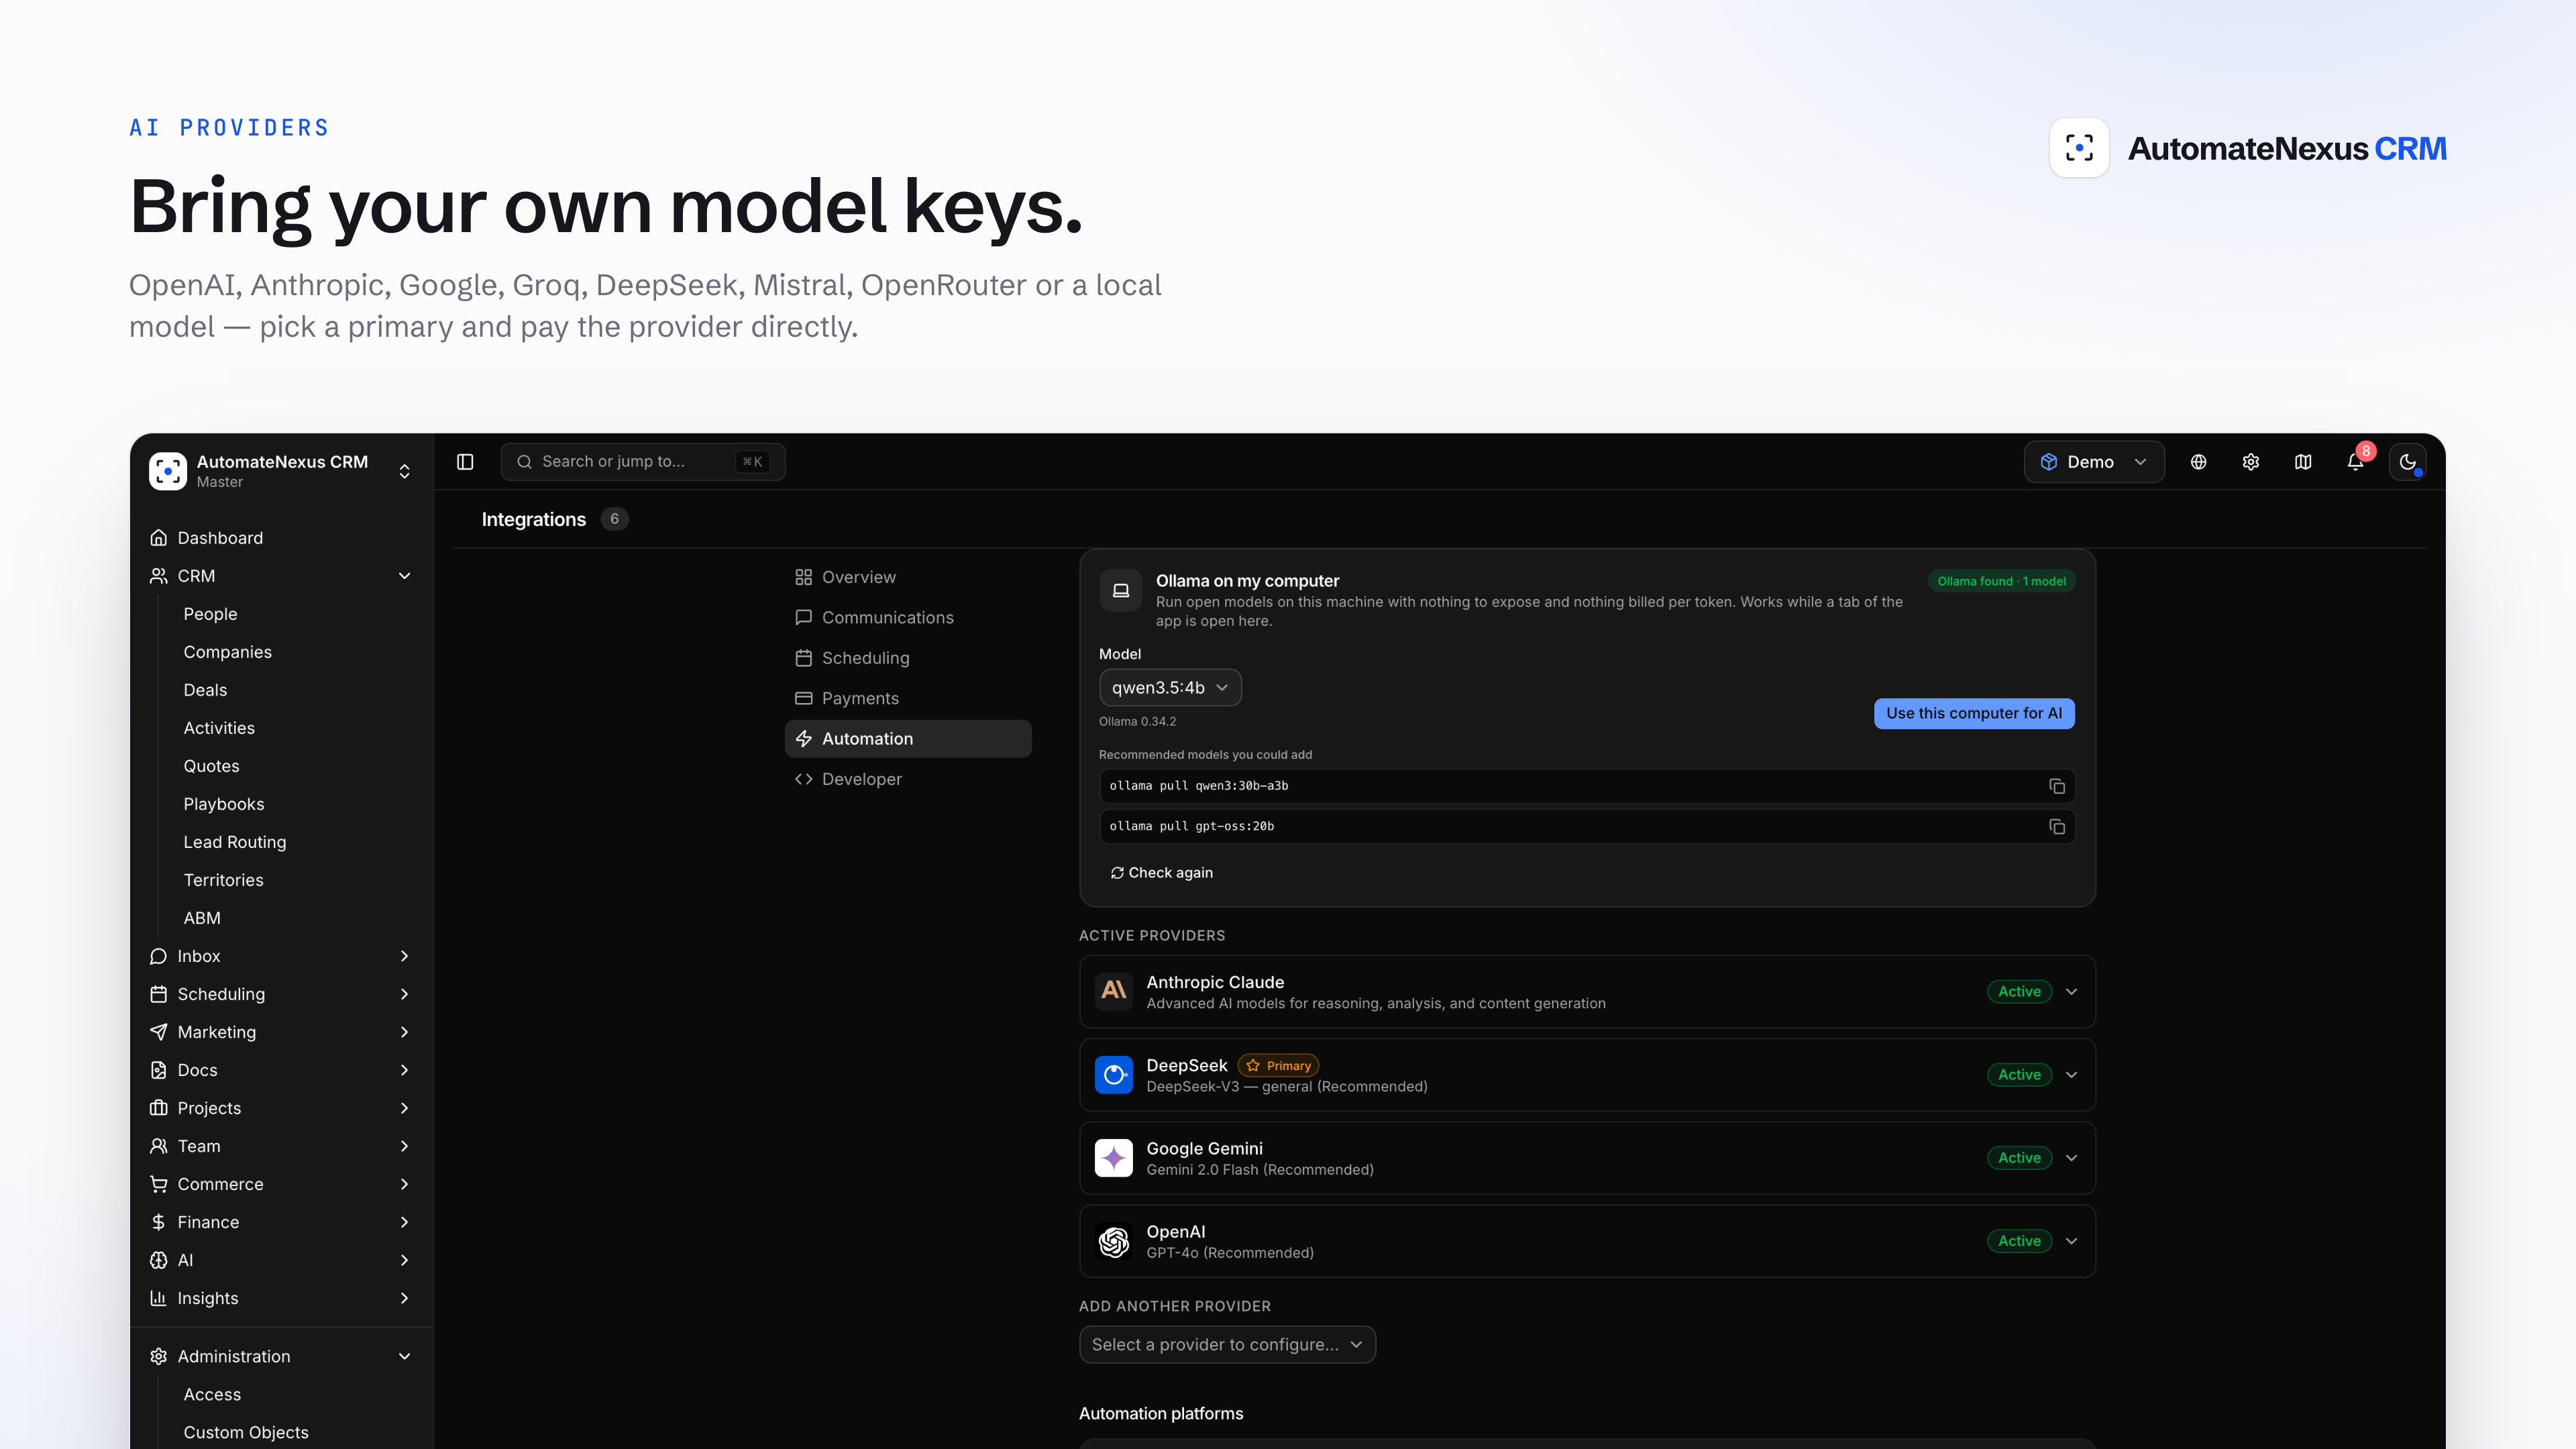
Task: Open the settings gear icon in top bar
Action: 2250,462
